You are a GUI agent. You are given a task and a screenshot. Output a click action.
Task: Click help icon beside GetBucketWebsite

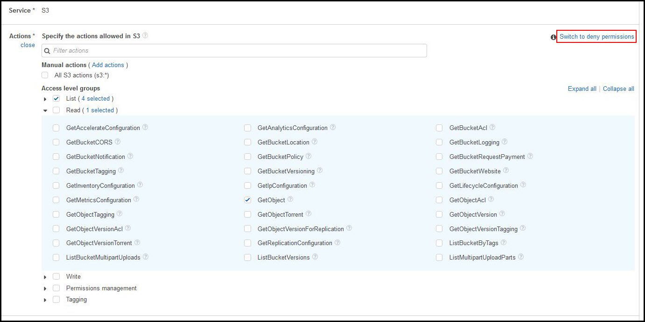(506, 171)
